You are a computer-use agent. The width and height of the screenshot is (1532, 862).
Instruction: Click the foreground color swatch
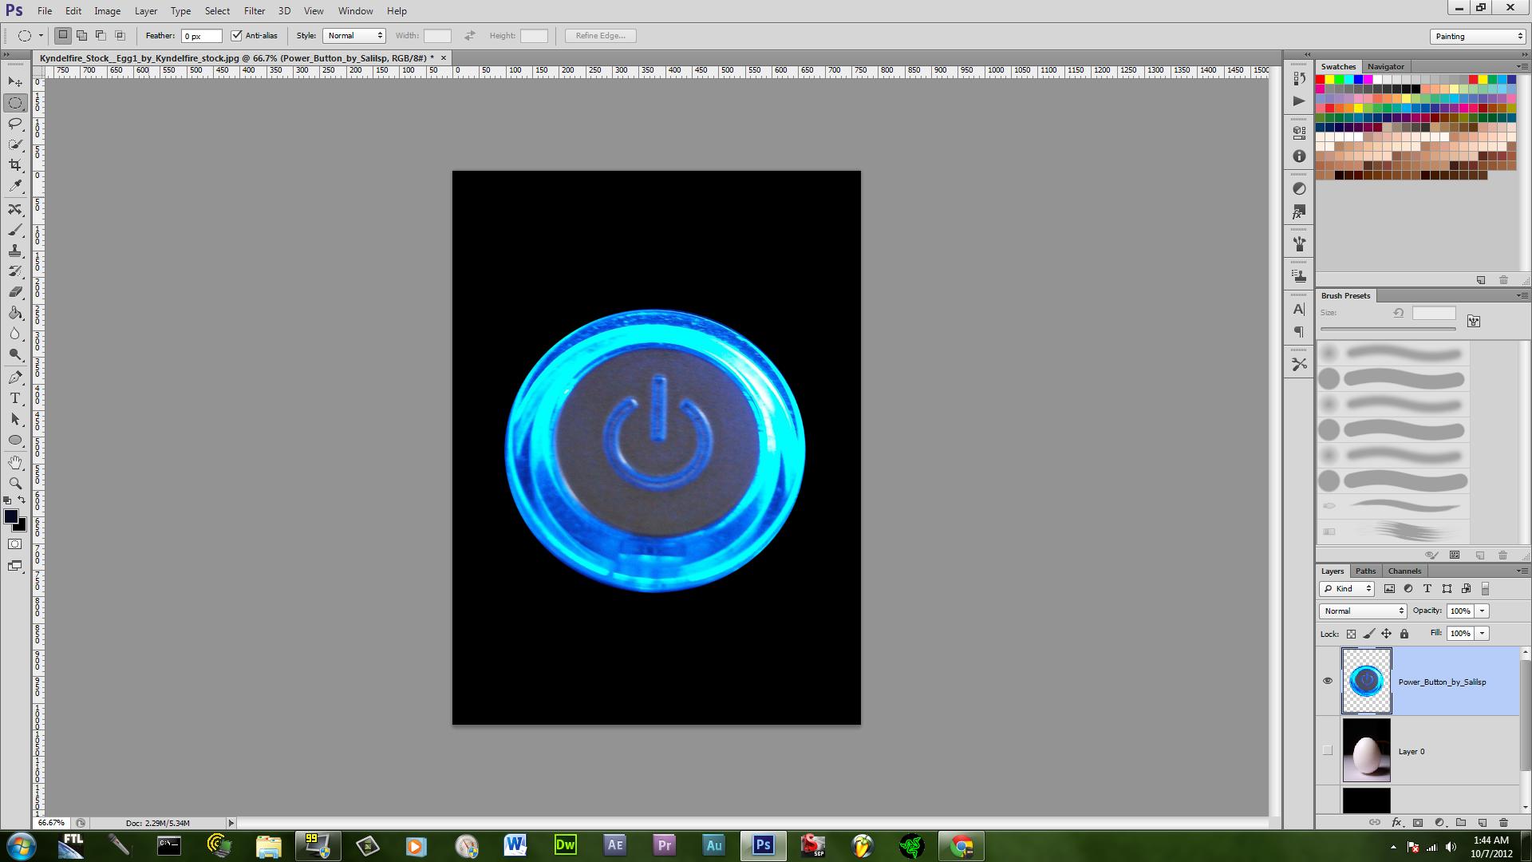coord(10,516)
